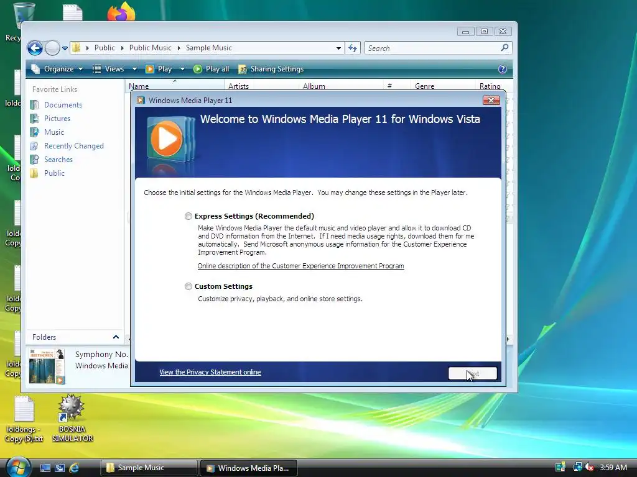
Task: Click the Next button in Media Player setup
Action: 473,373
